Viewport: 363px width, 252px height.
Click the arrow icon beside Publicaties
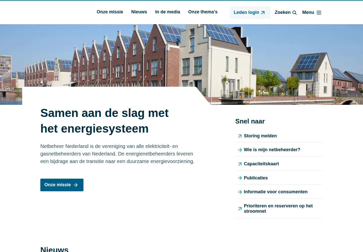click(240, 178)
